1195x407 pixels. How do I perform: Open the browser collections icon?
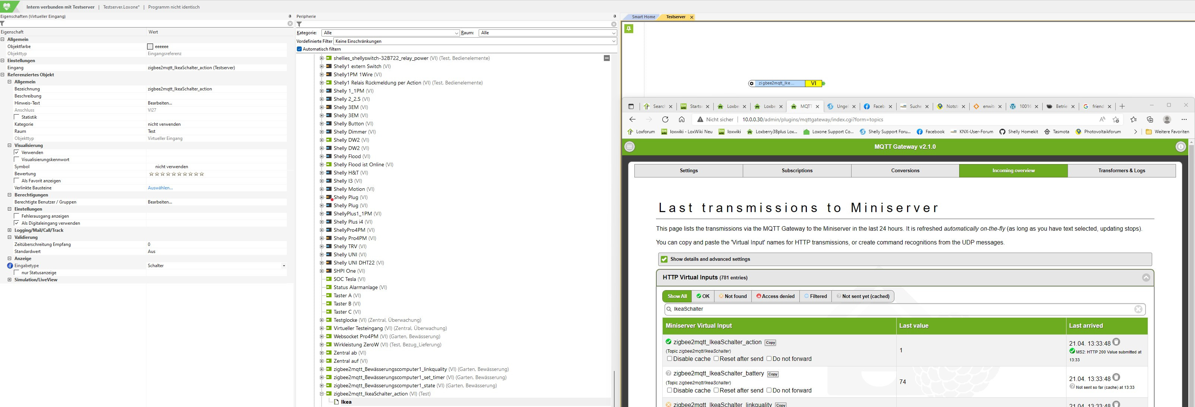tap(1150, 119)
